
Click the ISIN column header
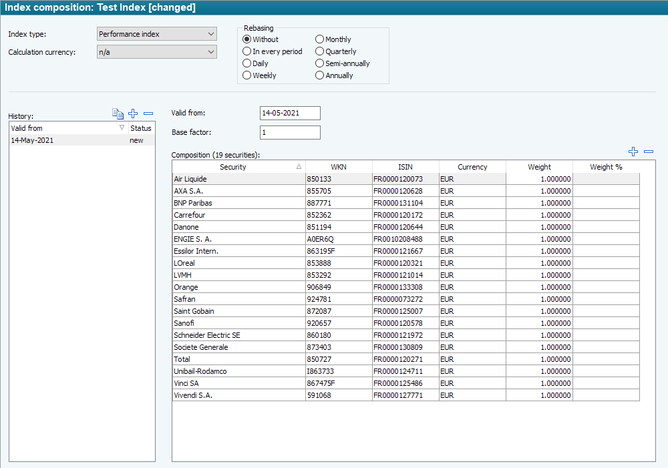point(405,167)
